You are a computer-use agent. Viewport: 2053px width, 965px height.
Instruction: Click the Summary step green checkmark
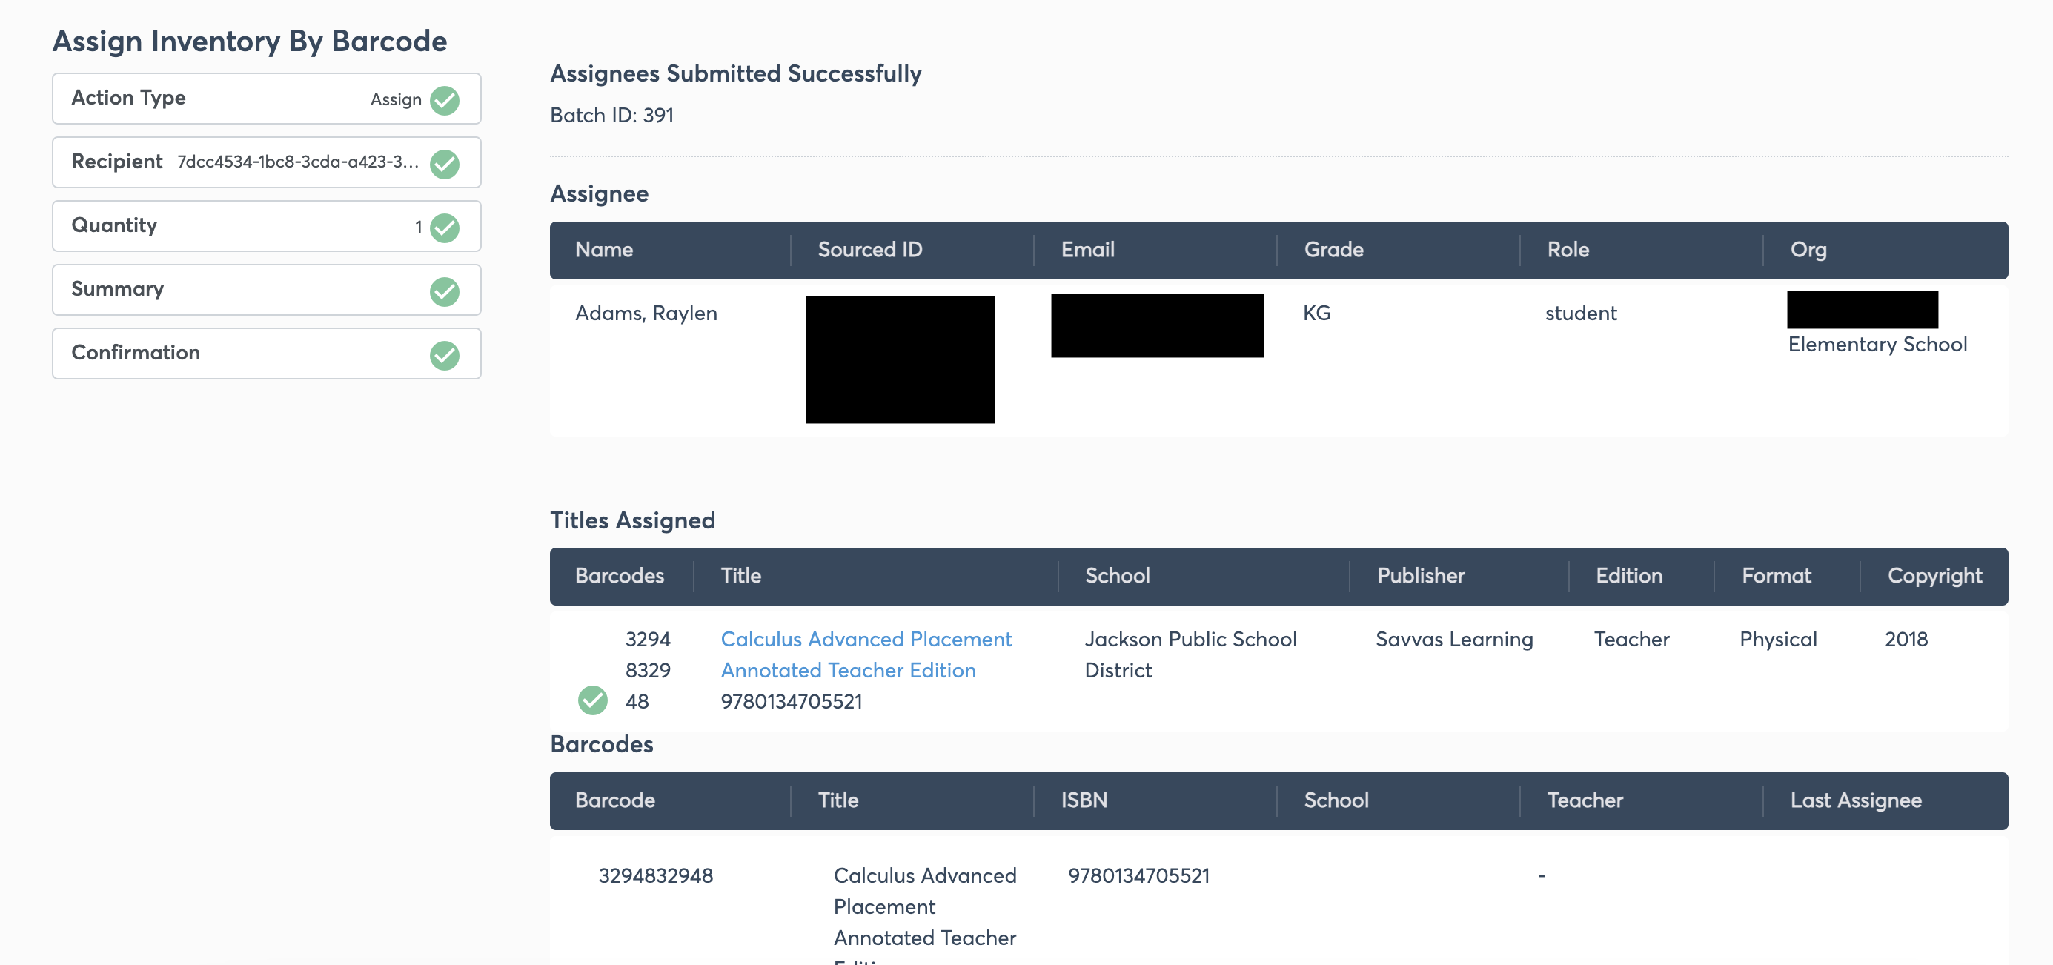coord(445,291)
